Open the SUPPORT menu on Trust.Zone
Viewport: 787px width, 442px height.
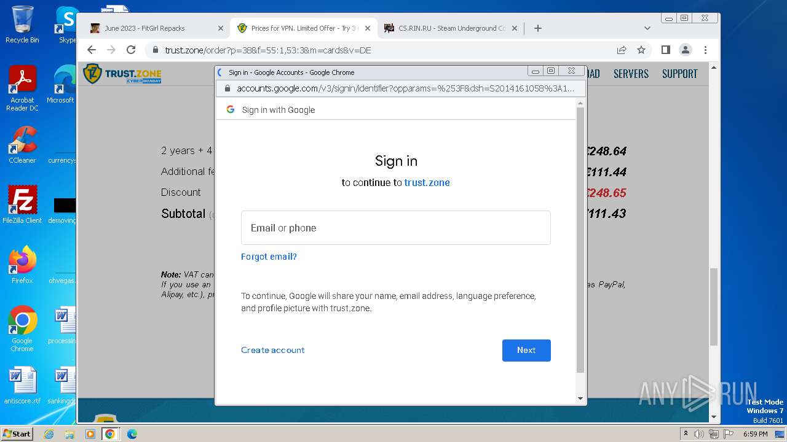[679, 74]
